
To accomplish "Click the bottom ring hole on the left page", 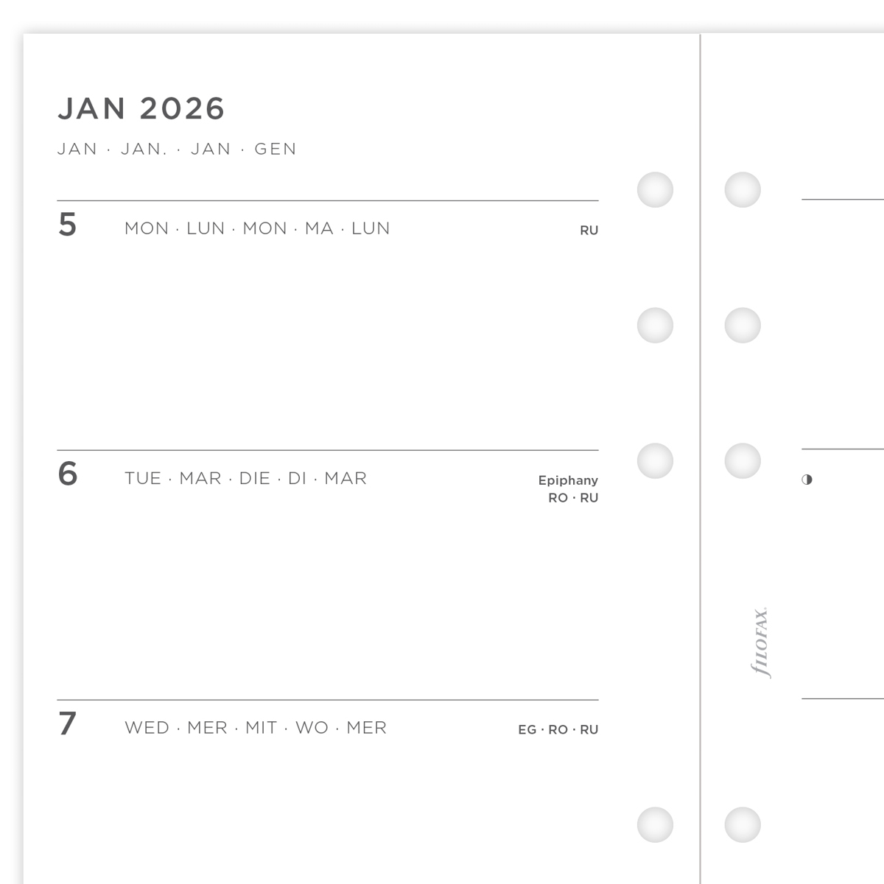I will pyautogui.click(x=655, y=825).
